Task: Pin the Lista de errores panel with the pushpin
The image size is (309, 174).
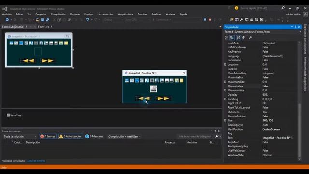Action: [x=215, y=131]
